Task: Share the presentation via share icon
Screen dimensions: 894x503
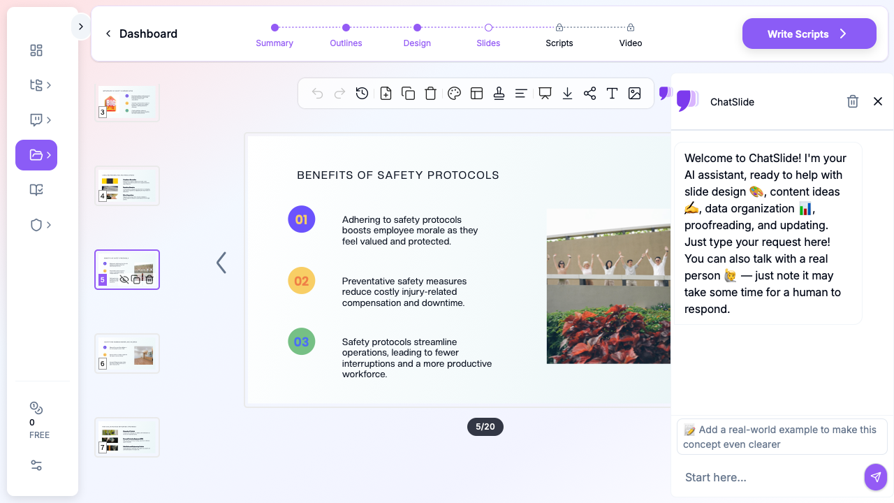Action: 589,94
